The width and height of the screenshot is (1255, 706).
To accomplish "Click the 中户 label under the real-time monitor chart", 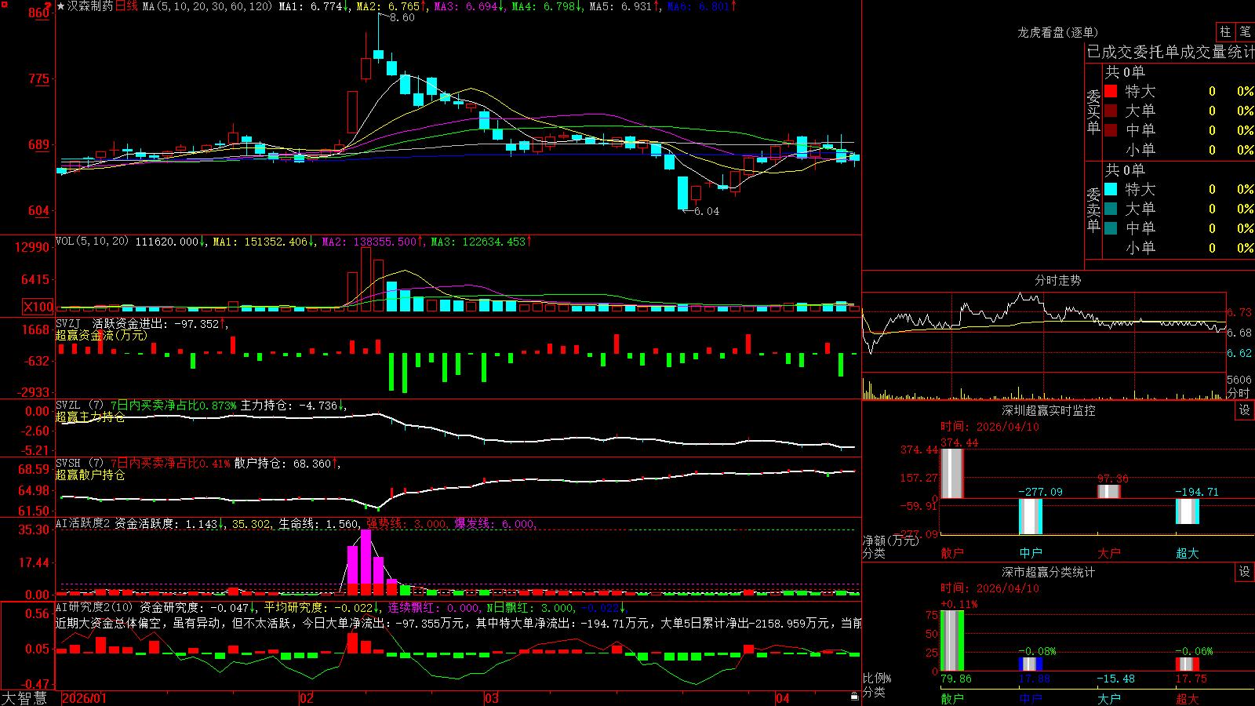I will [x=1031, y=553].
